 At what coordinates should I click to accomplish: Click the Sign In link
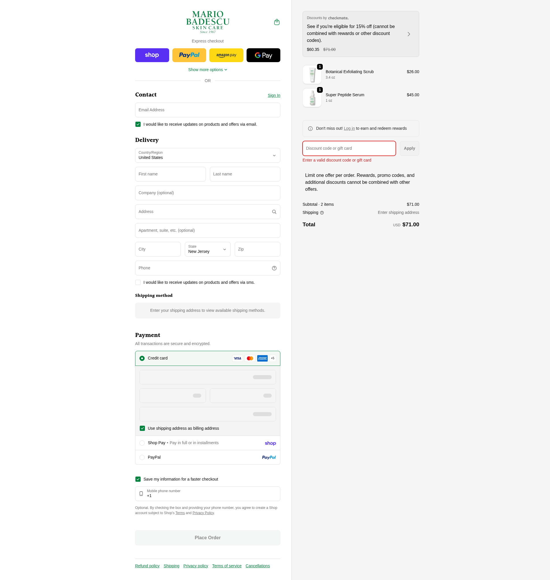(274, 95)
